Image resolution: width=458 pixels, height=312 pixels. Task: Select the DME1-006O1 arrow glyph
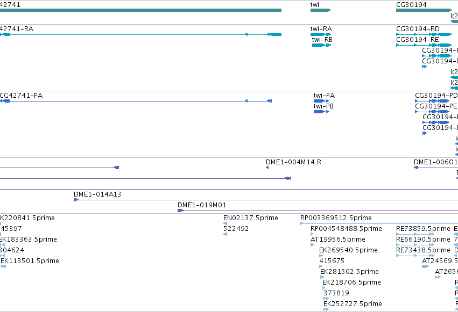pyautogui.click(x=416, y=168)
